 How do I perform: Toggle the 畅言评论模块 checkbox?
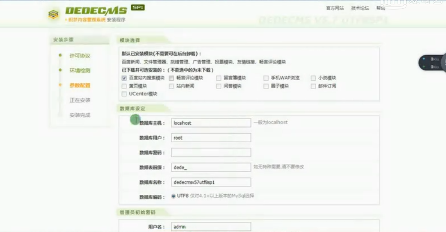[x=171, y=78]
